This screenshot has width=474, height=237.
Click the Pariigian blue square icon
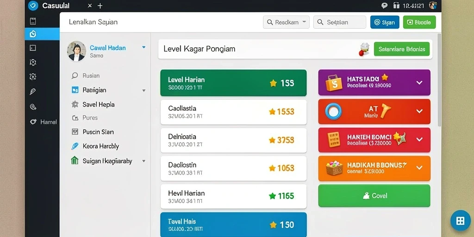click(x=75, y=90)
